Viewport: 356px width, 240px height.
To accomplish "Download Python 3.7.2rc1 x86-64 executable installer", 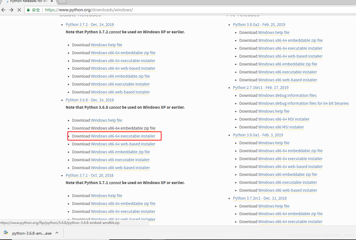I will 290,222.
